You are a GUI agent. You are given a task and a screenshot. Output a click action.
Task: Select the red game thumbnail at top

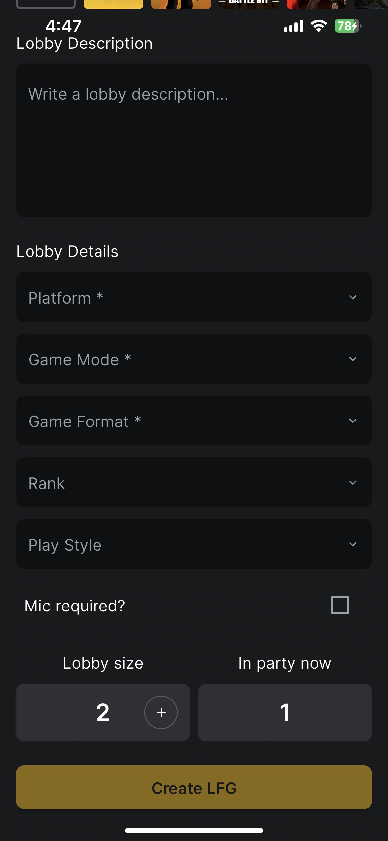point(316,4)
